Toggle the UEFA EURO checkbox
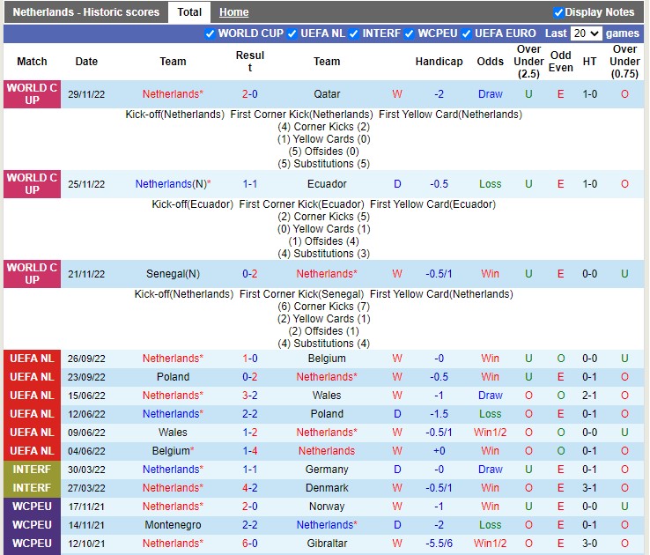This screenshot has height=555, width=650. [466, 33]
